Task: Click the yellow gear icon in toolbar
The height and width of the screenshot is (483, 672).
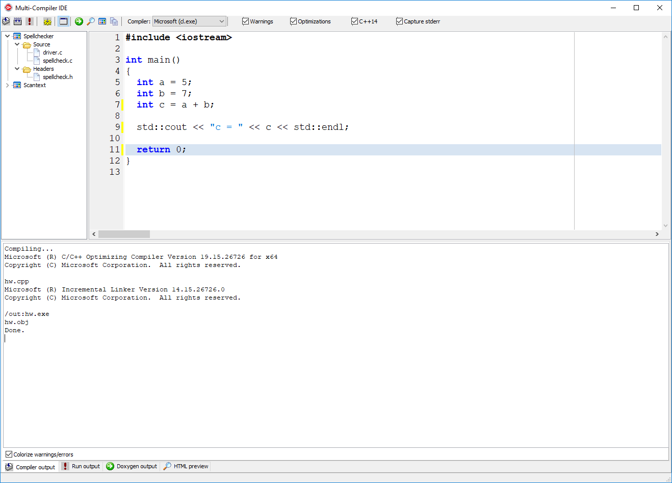Action: click(x=47, y=21)
